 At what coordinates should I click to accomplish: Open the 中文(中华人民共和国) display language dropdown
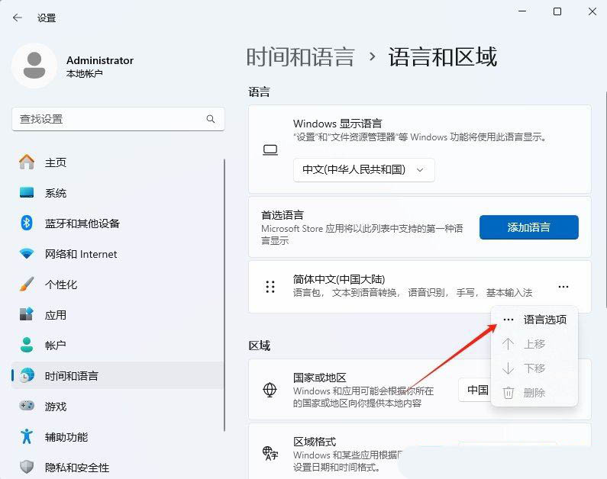coord(364,170)
